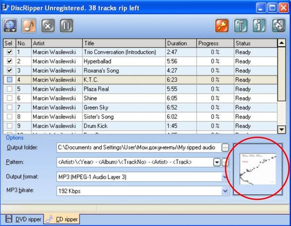The image size is (291, 226).
Task: Click the track list scroll down arrow
Action: 282,129
